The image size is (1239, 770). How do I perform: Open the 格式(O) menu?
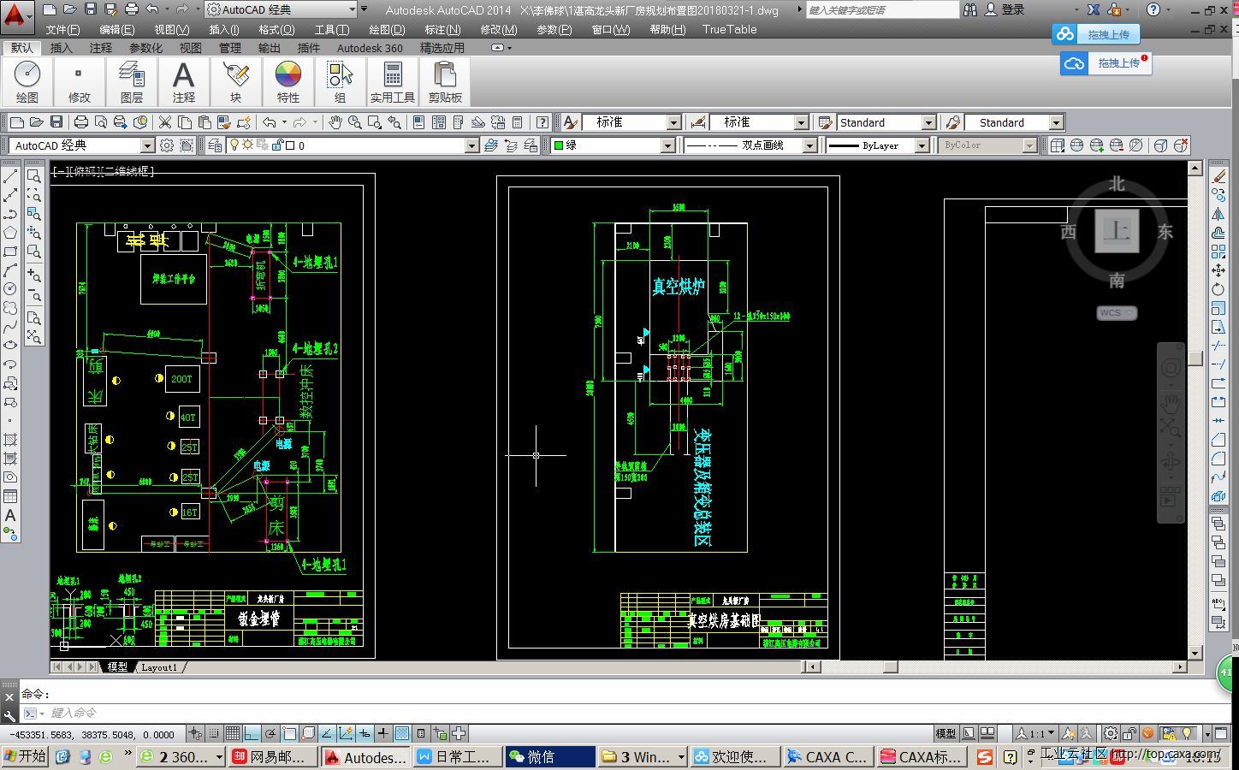[x=276, y=29]
